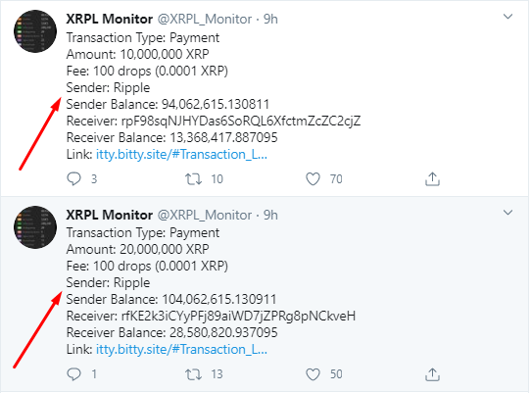
Task: Retweet the 10,000,000 XRP payment tweet
Action: (193, 178)
